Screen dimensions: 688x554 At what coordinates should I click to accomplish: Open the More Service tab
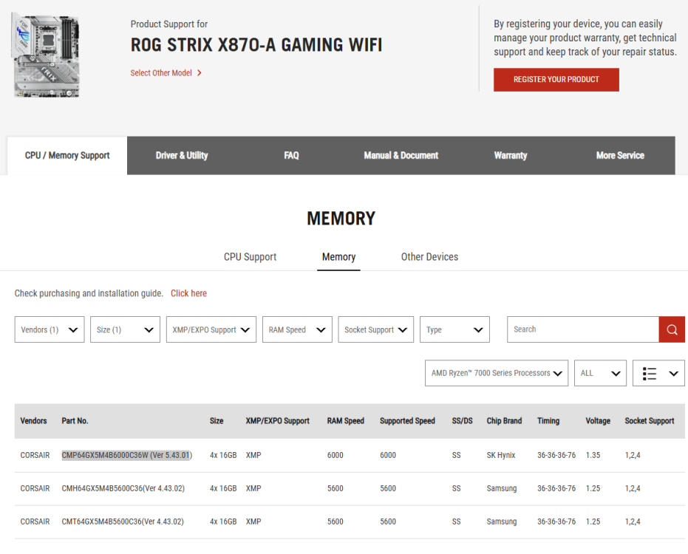(620, 156)
